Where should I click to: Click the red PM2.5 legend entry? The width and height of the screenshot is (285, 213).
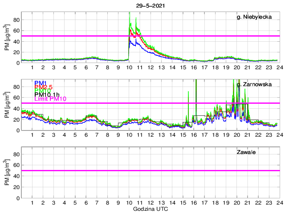[x=43, y=87]
